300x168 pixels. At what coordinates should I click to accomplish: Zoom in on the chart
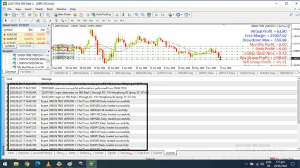pyautogui.click(x=136, y=14)
